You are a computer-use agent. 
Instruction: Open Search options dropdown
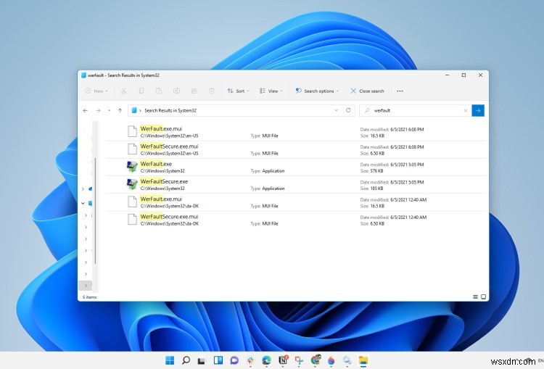tap(317, 91)
